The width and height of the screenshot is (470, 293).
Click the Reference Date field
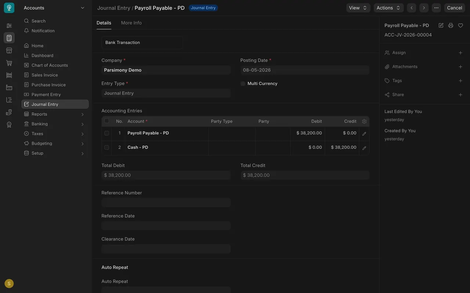tap(166, 226)
